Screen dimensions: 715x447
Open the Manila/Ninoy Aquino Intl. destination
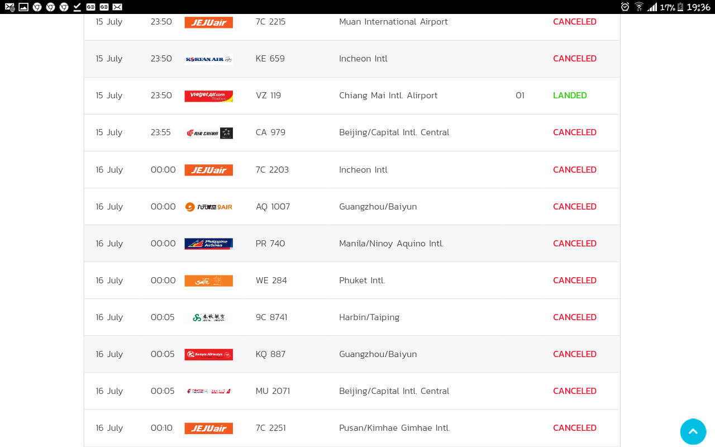click(391, 244)
